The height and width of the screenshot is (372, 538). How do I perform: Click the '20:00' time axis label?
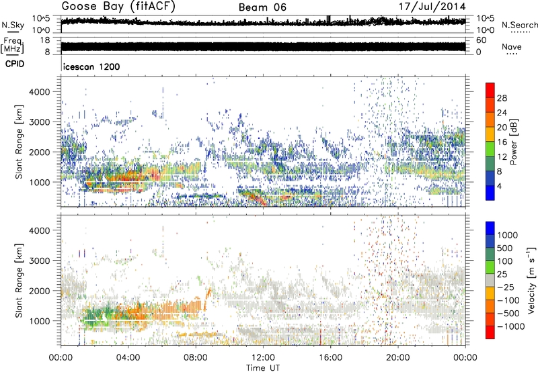[x=398, y=358]
